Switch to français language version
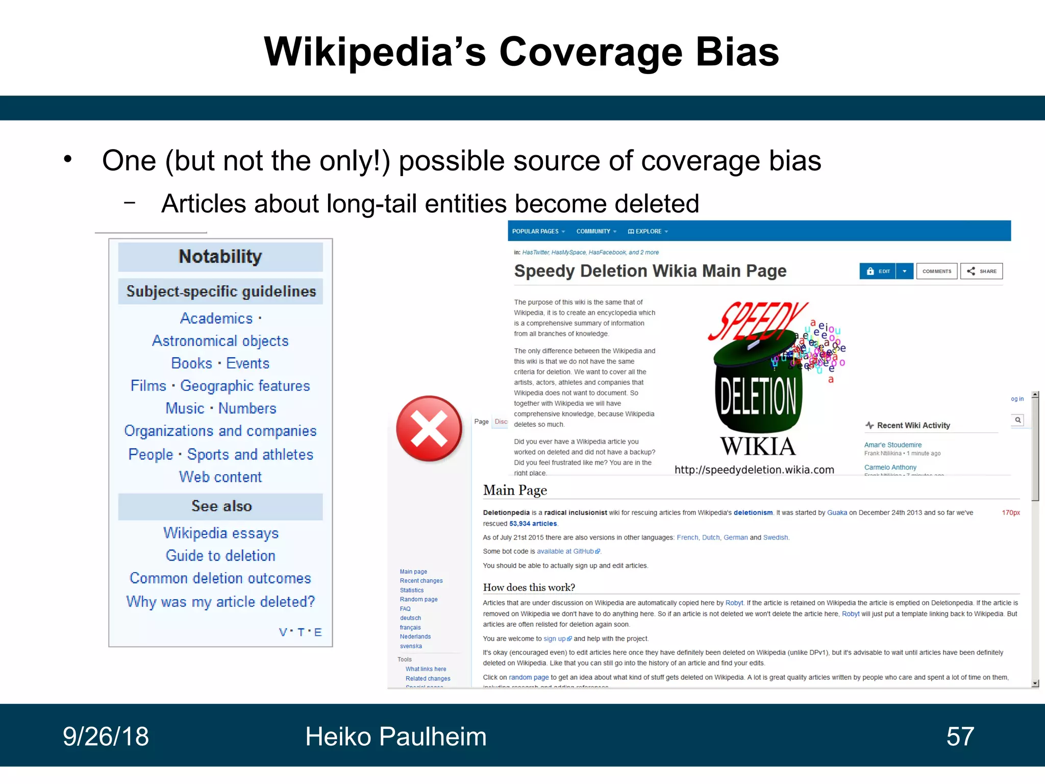This screenshot has width=1045, height=784. [x=410, y=628]
